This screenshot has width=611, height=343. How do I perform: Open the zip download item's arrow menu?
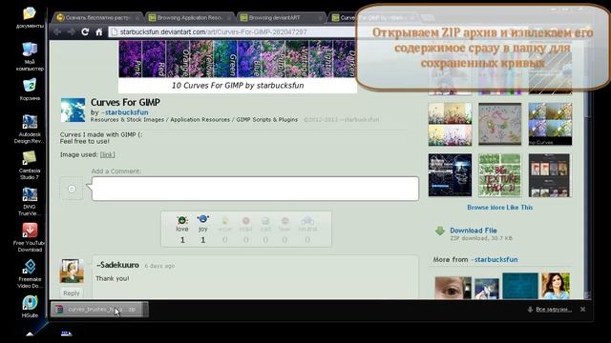click(145, 309)
